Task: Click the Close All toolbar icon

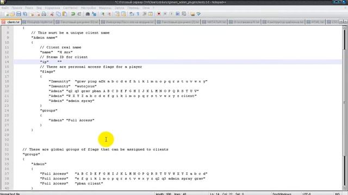Action: [38, 14]
